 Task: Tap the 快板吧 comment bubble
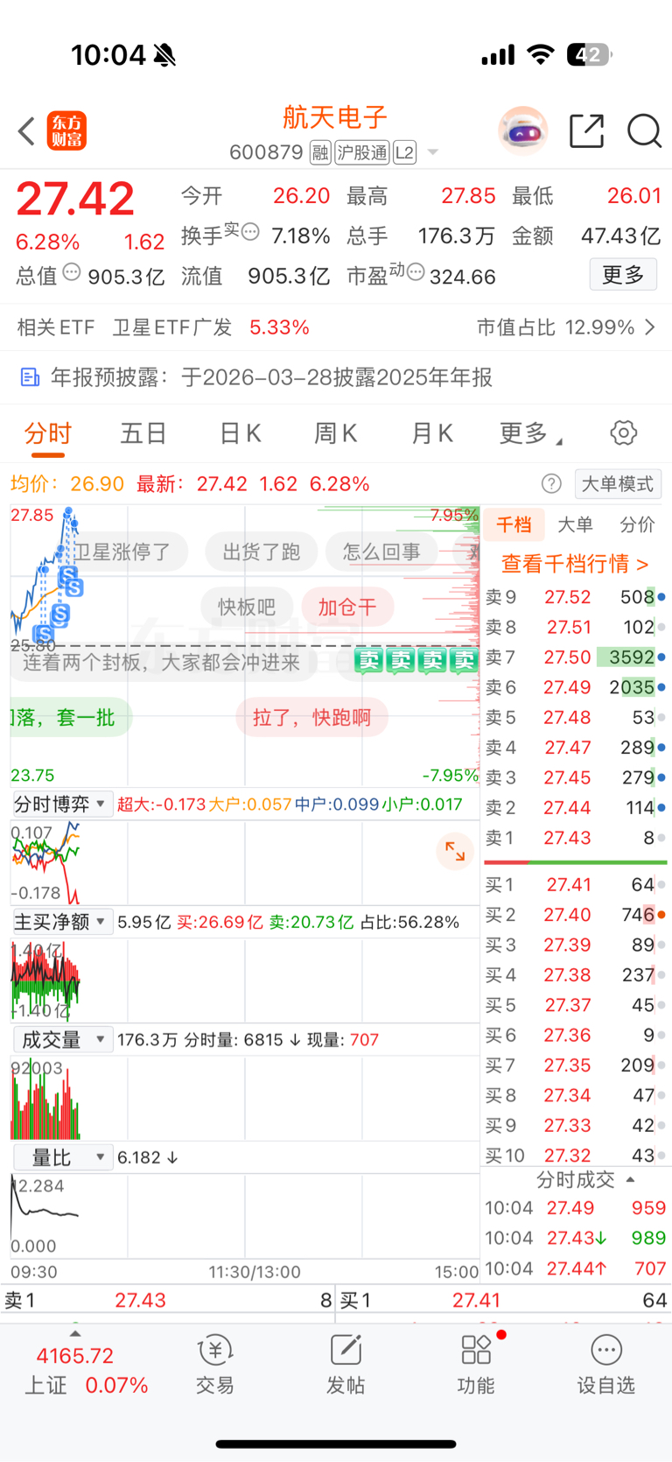[x=247, y=607]
